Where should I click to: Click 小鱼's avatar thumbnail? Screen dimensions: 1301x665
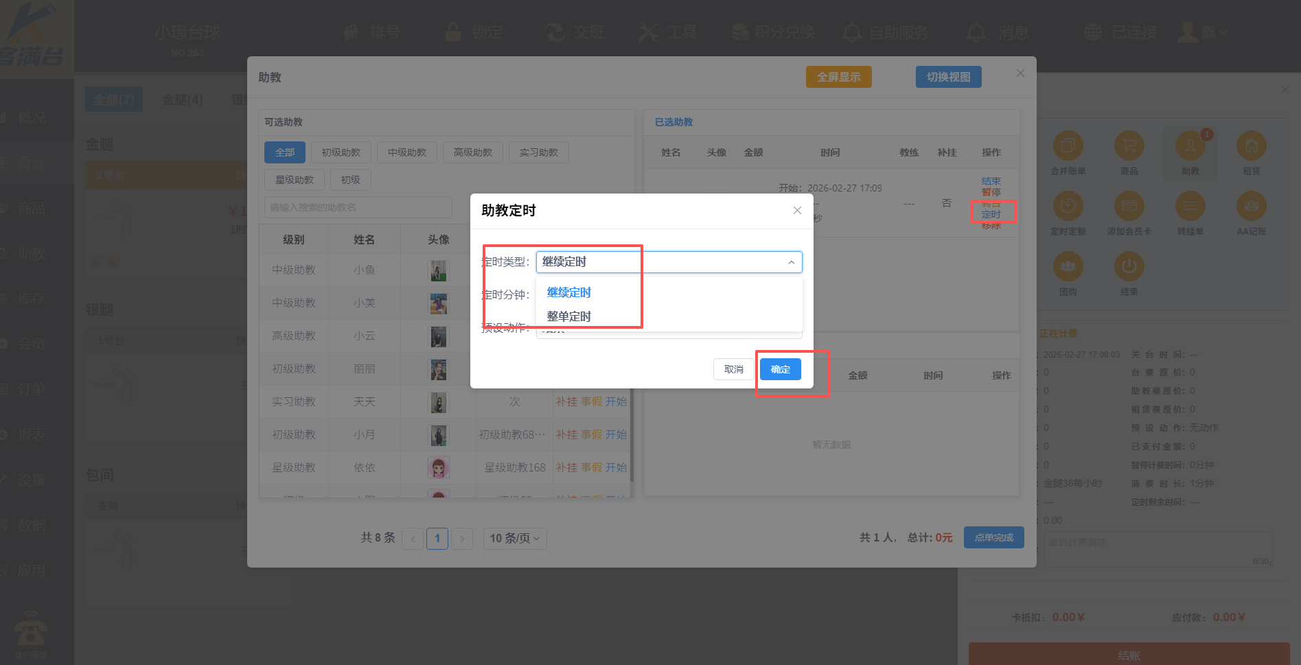tap(438, 270)
